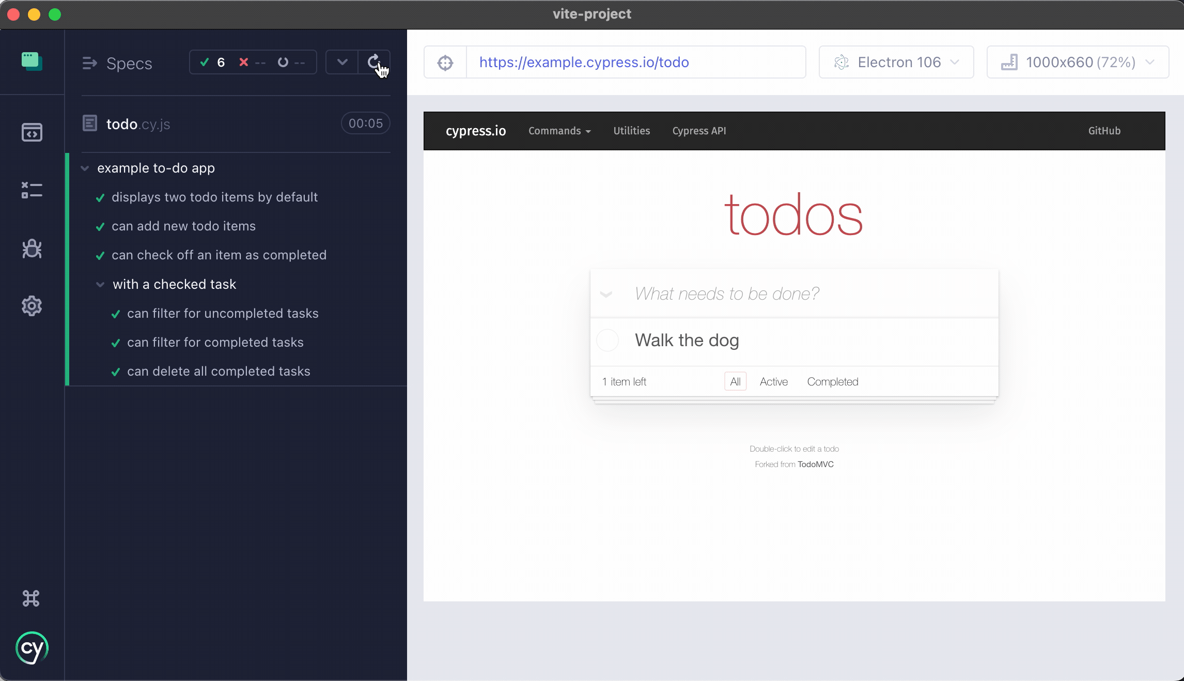1184x681 pixels.
Task: Open the Debug bug icon in sidebar
Action: 32,249
